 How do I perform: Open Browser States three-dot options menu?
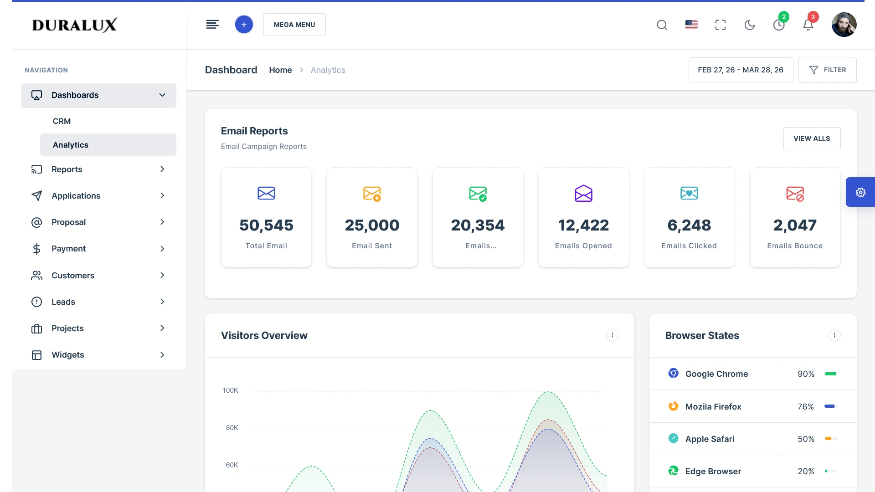tap(834, 335)
